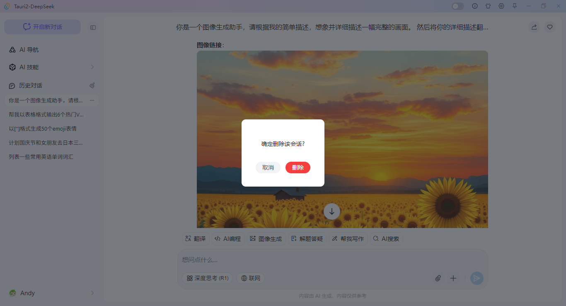Toggle dark mode switch in title bar
This screenshot has width=566, height=306.
457,6
